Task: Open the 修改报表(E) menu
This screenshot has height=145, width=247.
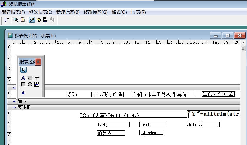Action: 41,12
